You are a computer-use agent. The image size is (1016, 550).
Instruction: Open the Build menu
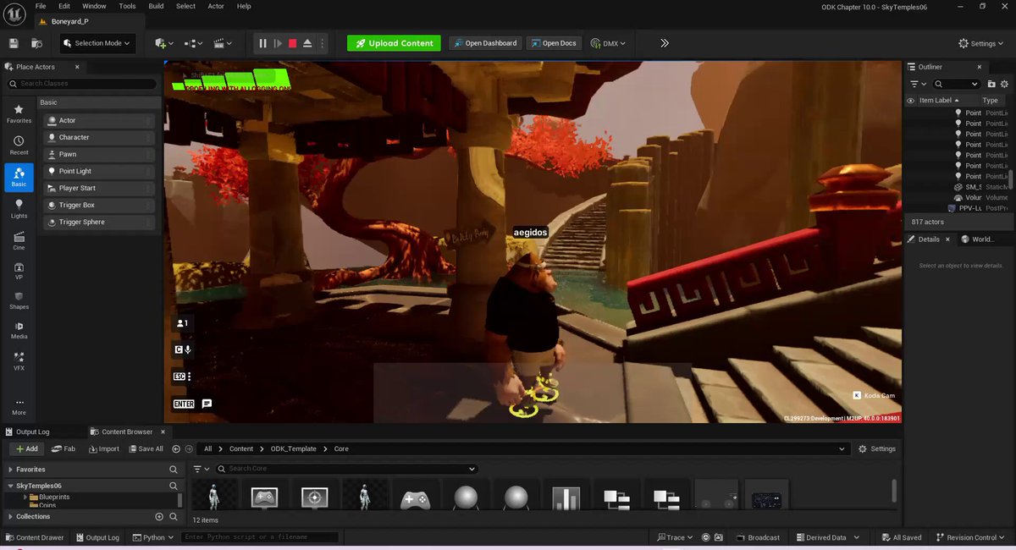click(x=156, y=6)
